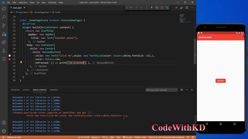The image size is (248, 139).
Task: Open the Help menu
Action: click(61, 2)
